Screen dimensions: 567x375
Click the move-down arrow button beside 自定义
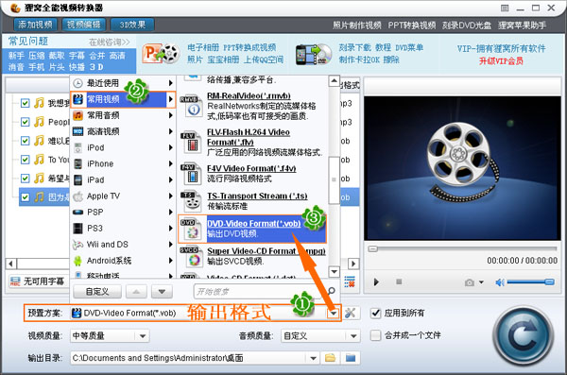click(x=162, y=292)
